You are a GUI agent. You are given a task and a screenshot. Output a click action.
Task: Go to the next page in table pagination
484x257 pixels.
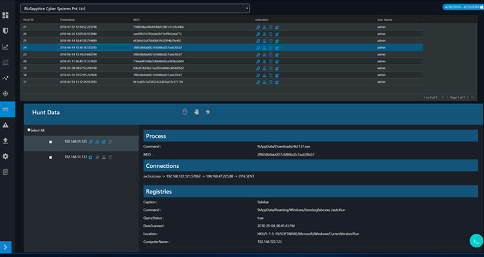[468, 98]
